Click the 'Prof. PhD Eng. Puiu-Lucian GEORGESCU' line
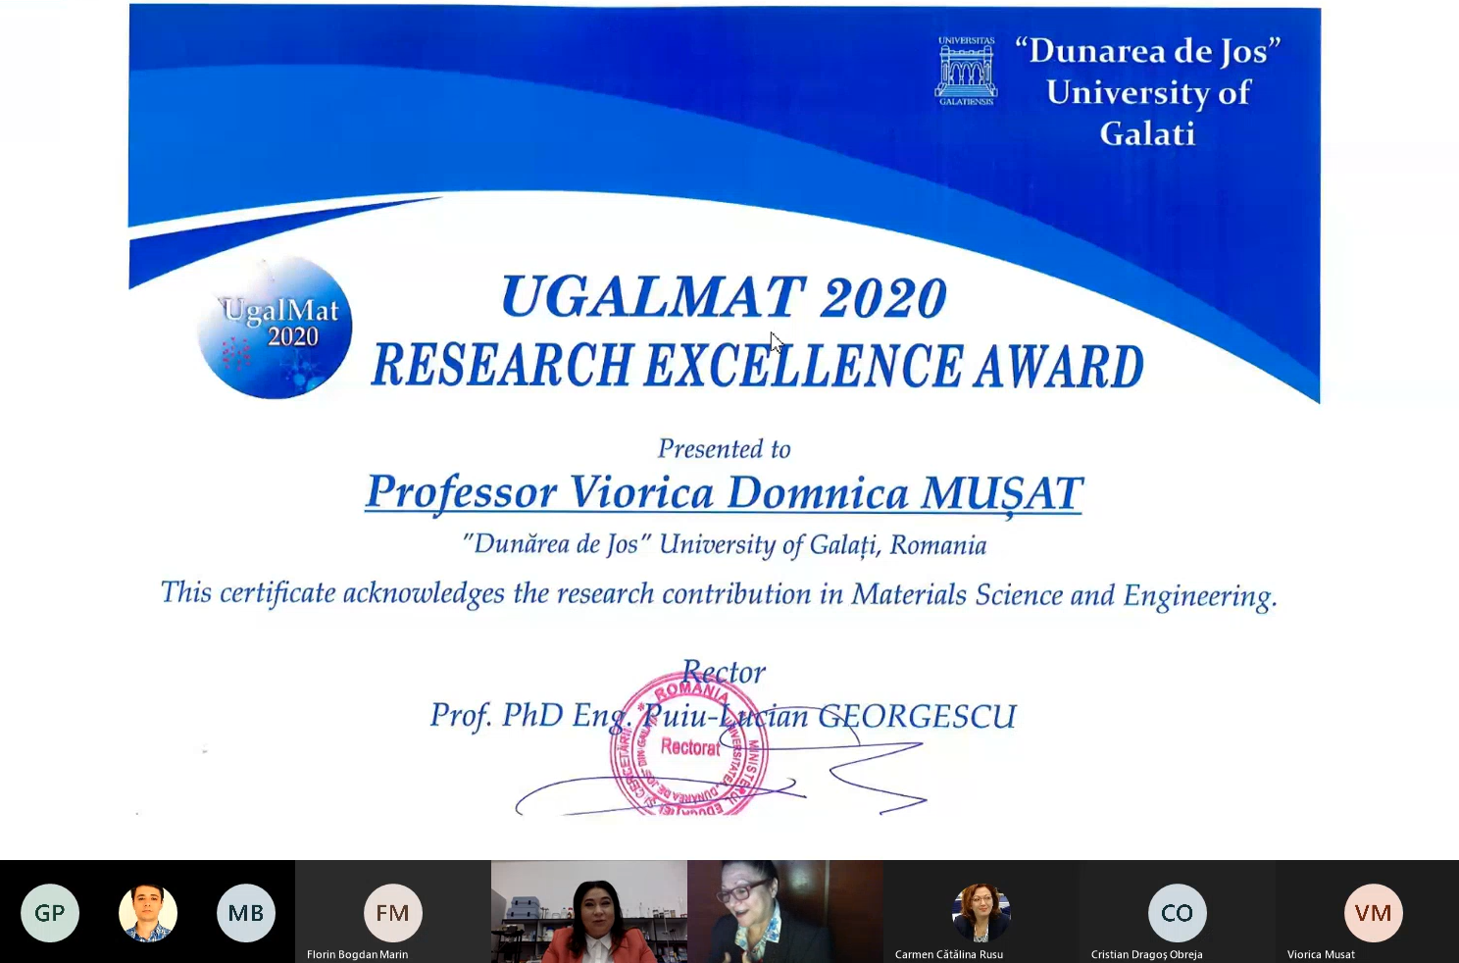The image size is (1459, 963). coord(724,716)
